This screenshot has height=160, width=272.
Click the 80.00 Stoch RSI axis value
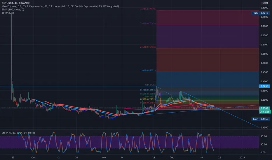click(x=264, y=136)
